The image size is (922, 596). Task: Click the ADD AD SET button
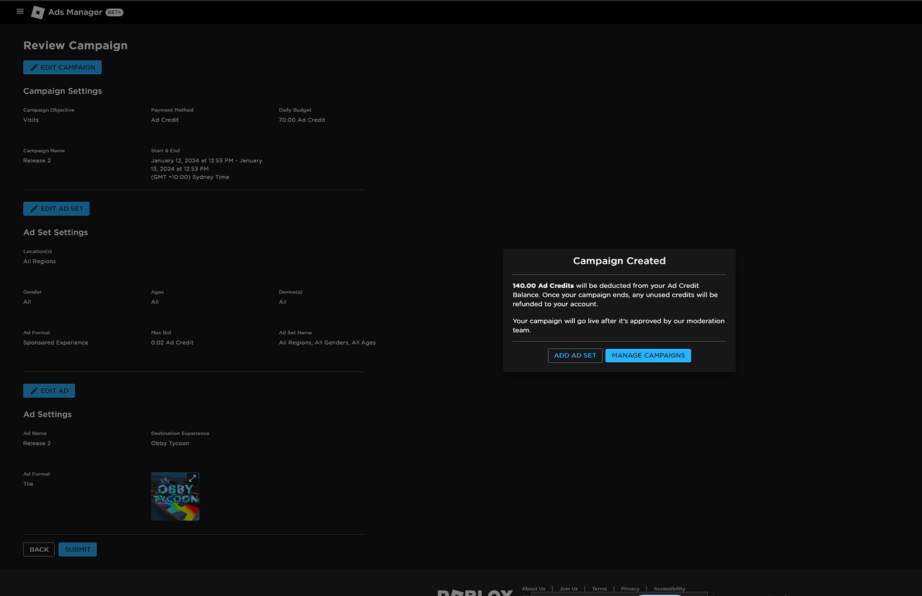[x=575, y=355]
